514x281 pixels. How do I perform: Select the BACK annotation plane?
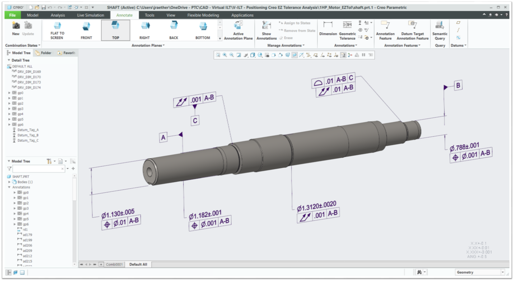coord(174,30)
